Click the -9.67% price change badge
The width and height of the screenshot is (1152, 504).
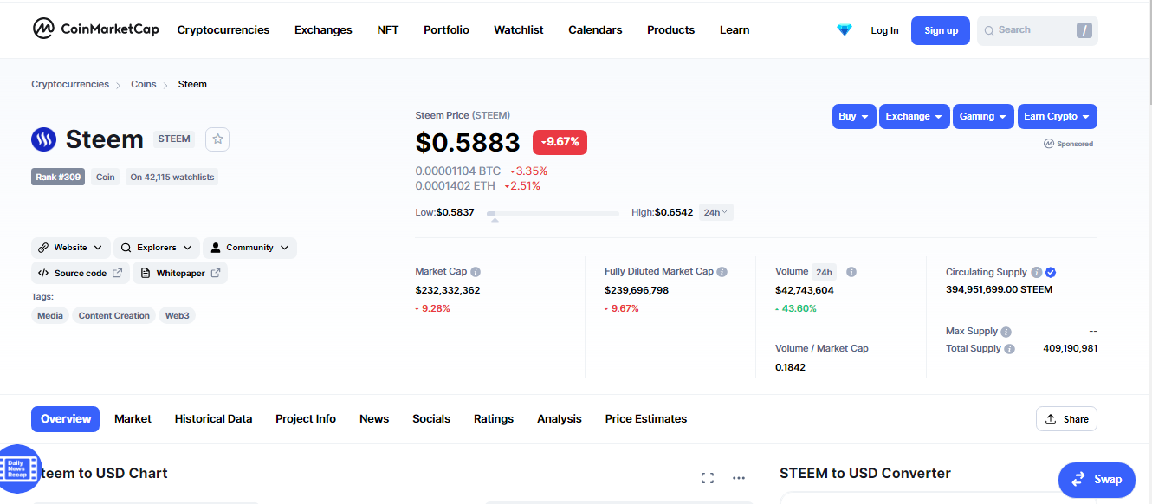pos(560,142)
